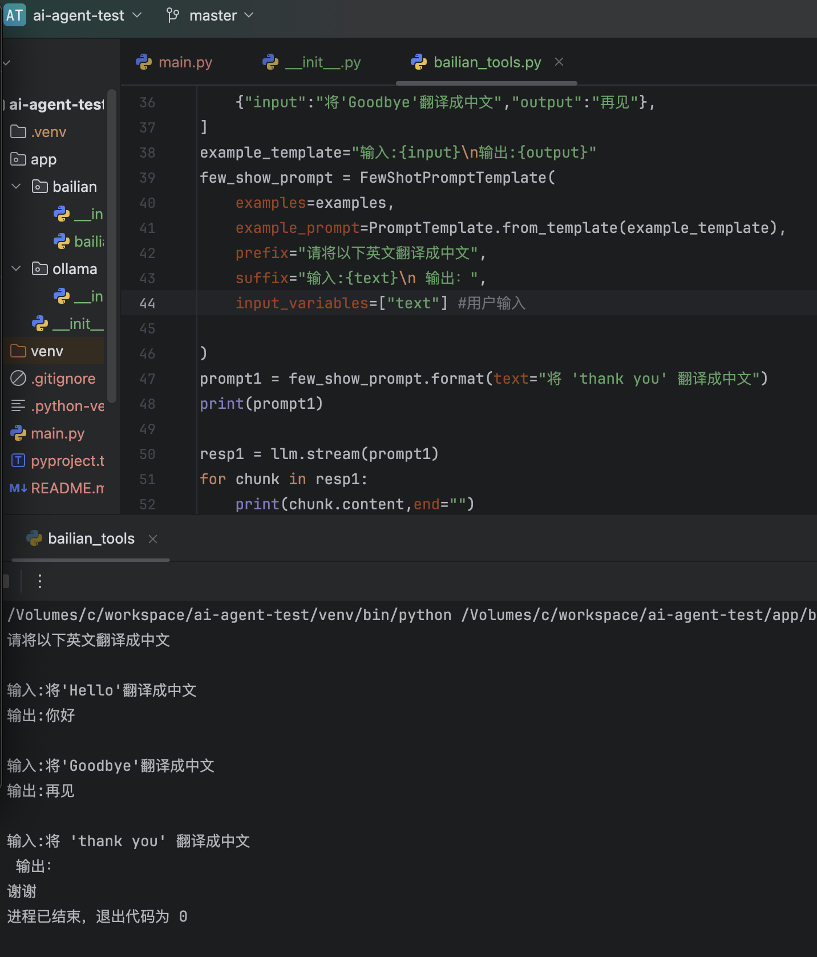The width and height of the screenshot is (817, 957).
Task: Click the ollama package folder icon
Action: point(40,269)
